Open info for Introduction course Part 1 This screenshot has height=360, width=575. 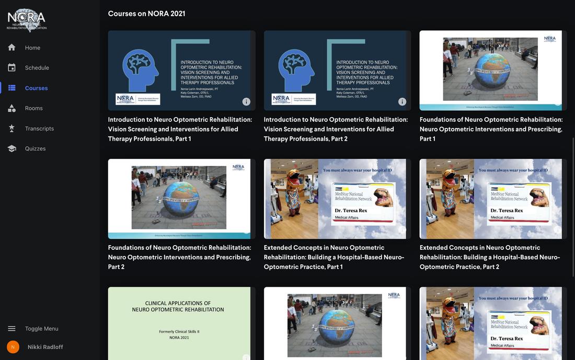(246, 101)
